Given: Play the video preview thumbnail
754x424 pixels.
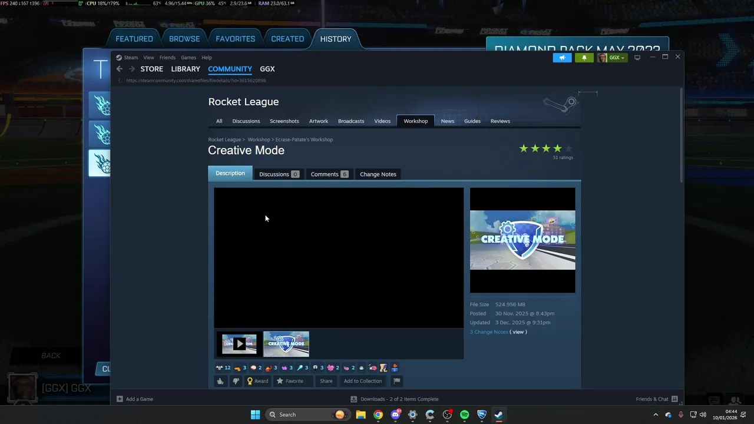Looking at the screenshot, I should 239,344.
